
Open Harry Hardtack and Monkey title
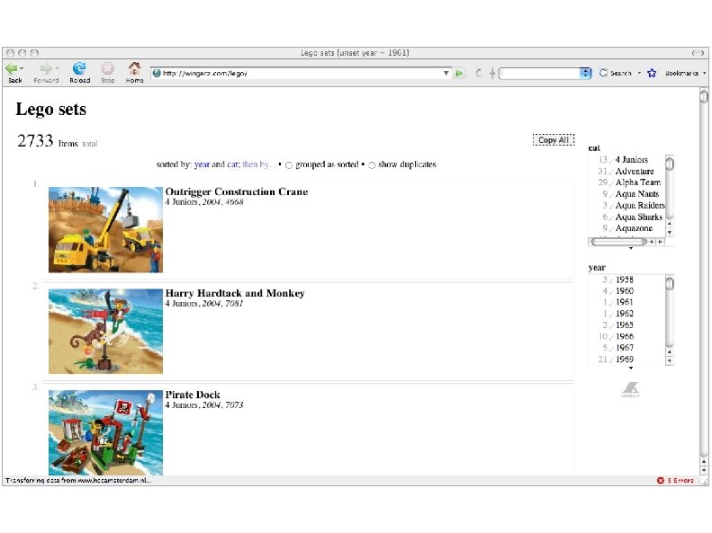point(235,293)
